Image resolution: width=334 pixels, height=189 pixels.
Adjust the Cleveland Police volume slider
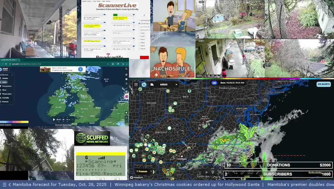[105, 22]
